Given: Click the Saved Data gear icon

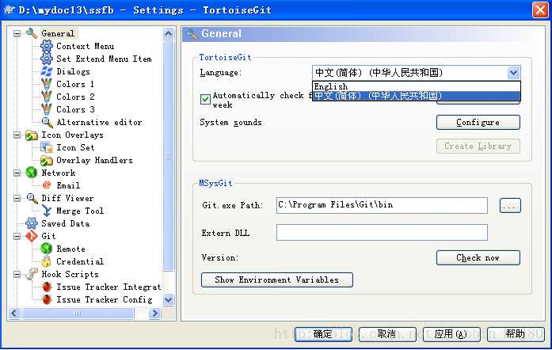Looking at the screenshot, I should (32, 223).
